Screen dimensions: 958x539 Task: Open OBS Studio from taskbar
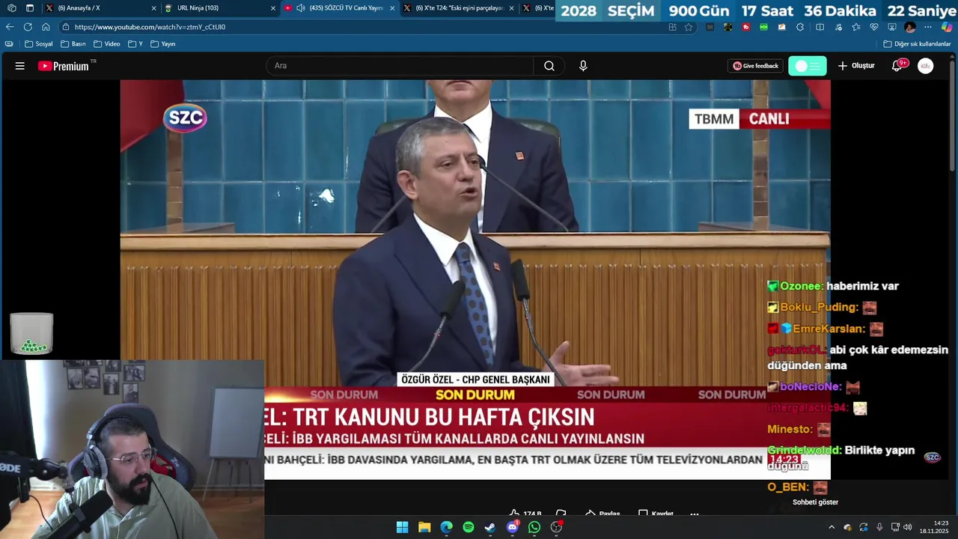pos(556,527)
